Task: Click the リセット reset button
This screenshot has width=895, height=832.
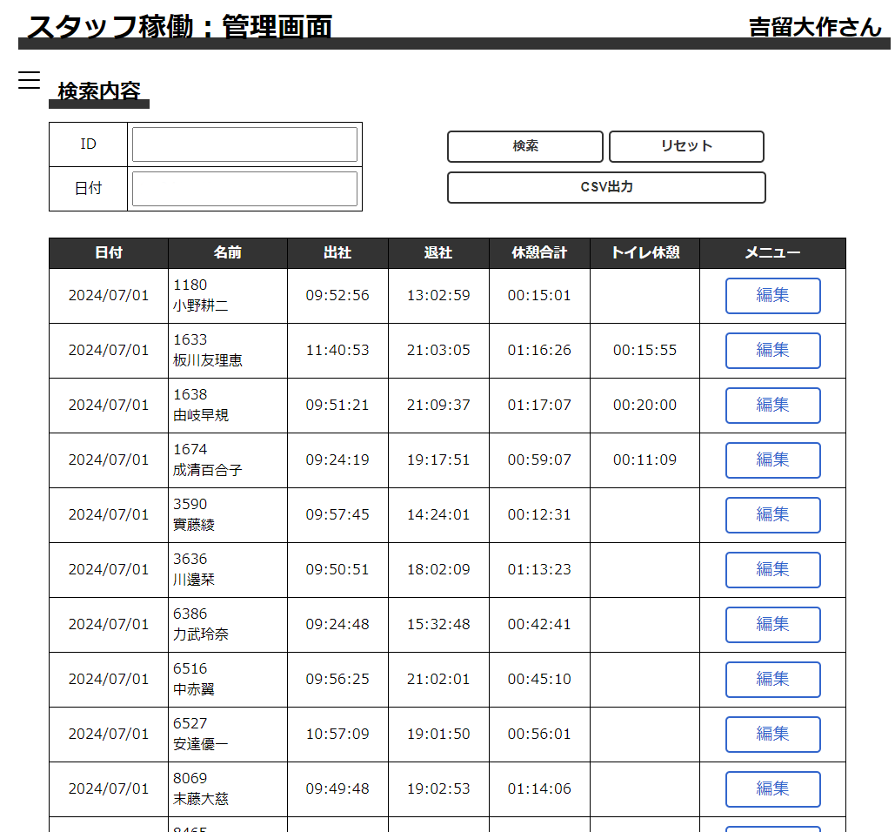Action: point(686,146)
